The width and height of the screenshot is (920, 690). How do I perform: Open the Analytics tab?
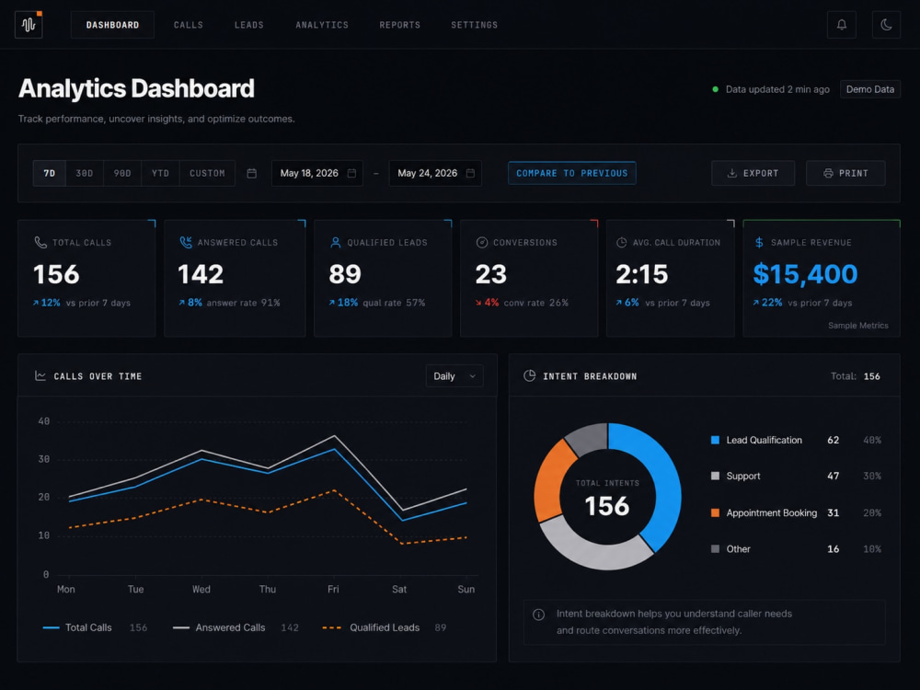coord(322,25)
